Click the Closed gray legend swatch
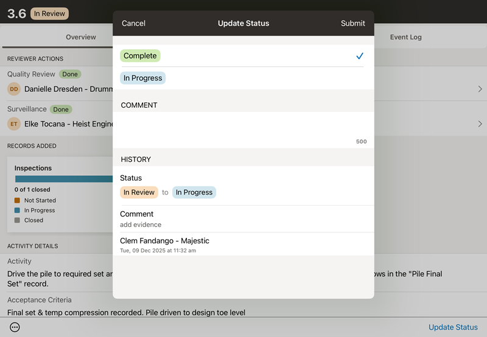 point(18,220)
